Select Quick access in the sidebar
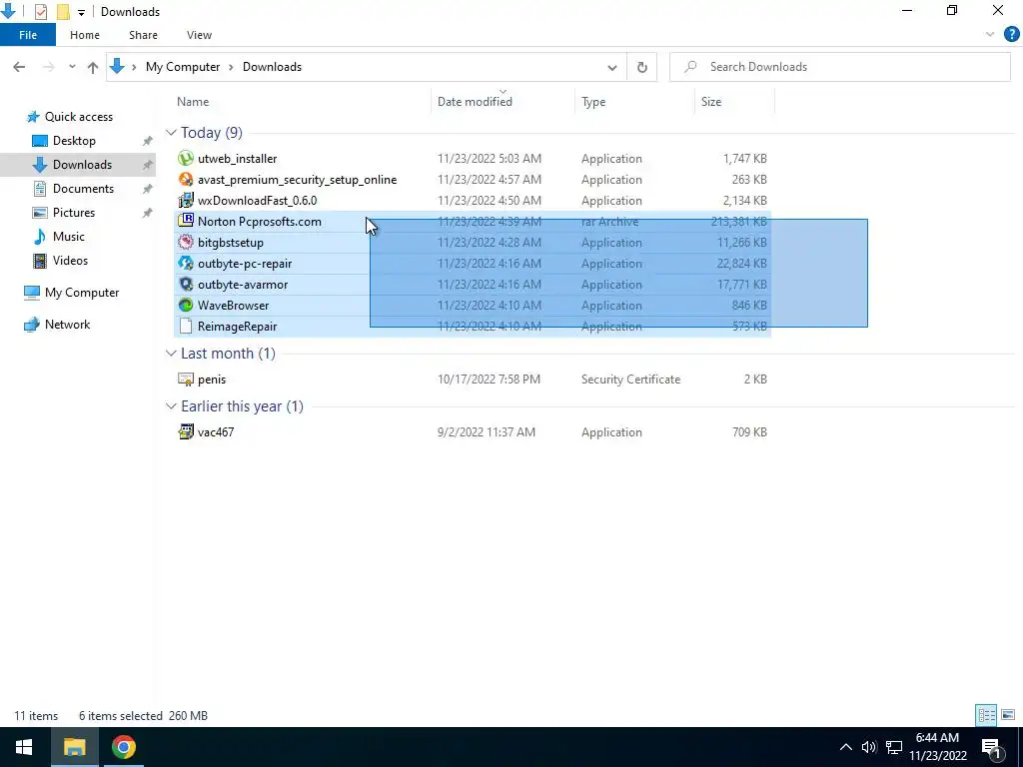1023x767 pixels. pyautogui.click(x=78, y=117)
